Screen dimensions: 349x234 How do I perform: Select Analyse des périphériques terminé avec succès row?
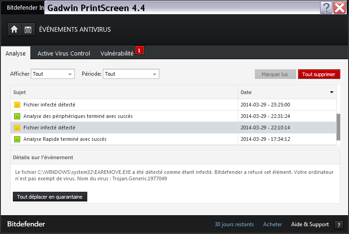click(173, 116)
